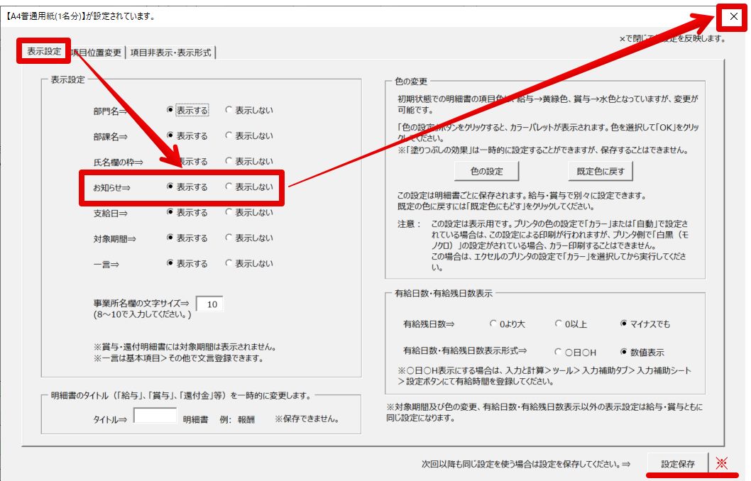Click the タイトル text field

(x=155, y=416)
